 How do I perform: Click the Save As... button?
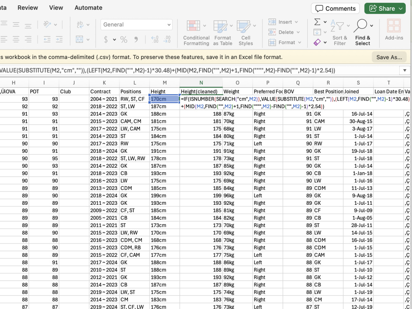[389, 57]
